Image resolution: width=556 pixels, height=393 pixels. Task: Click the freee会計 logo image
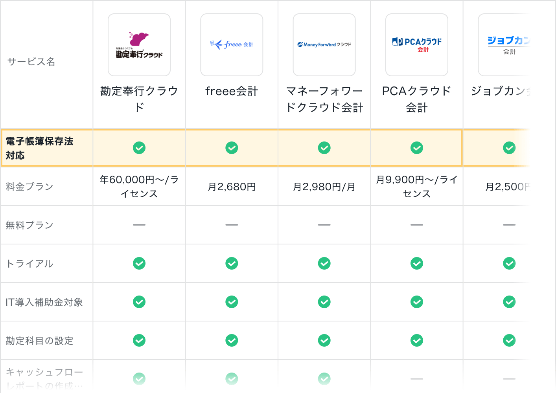pyautogui.click(x=232, y=45)
